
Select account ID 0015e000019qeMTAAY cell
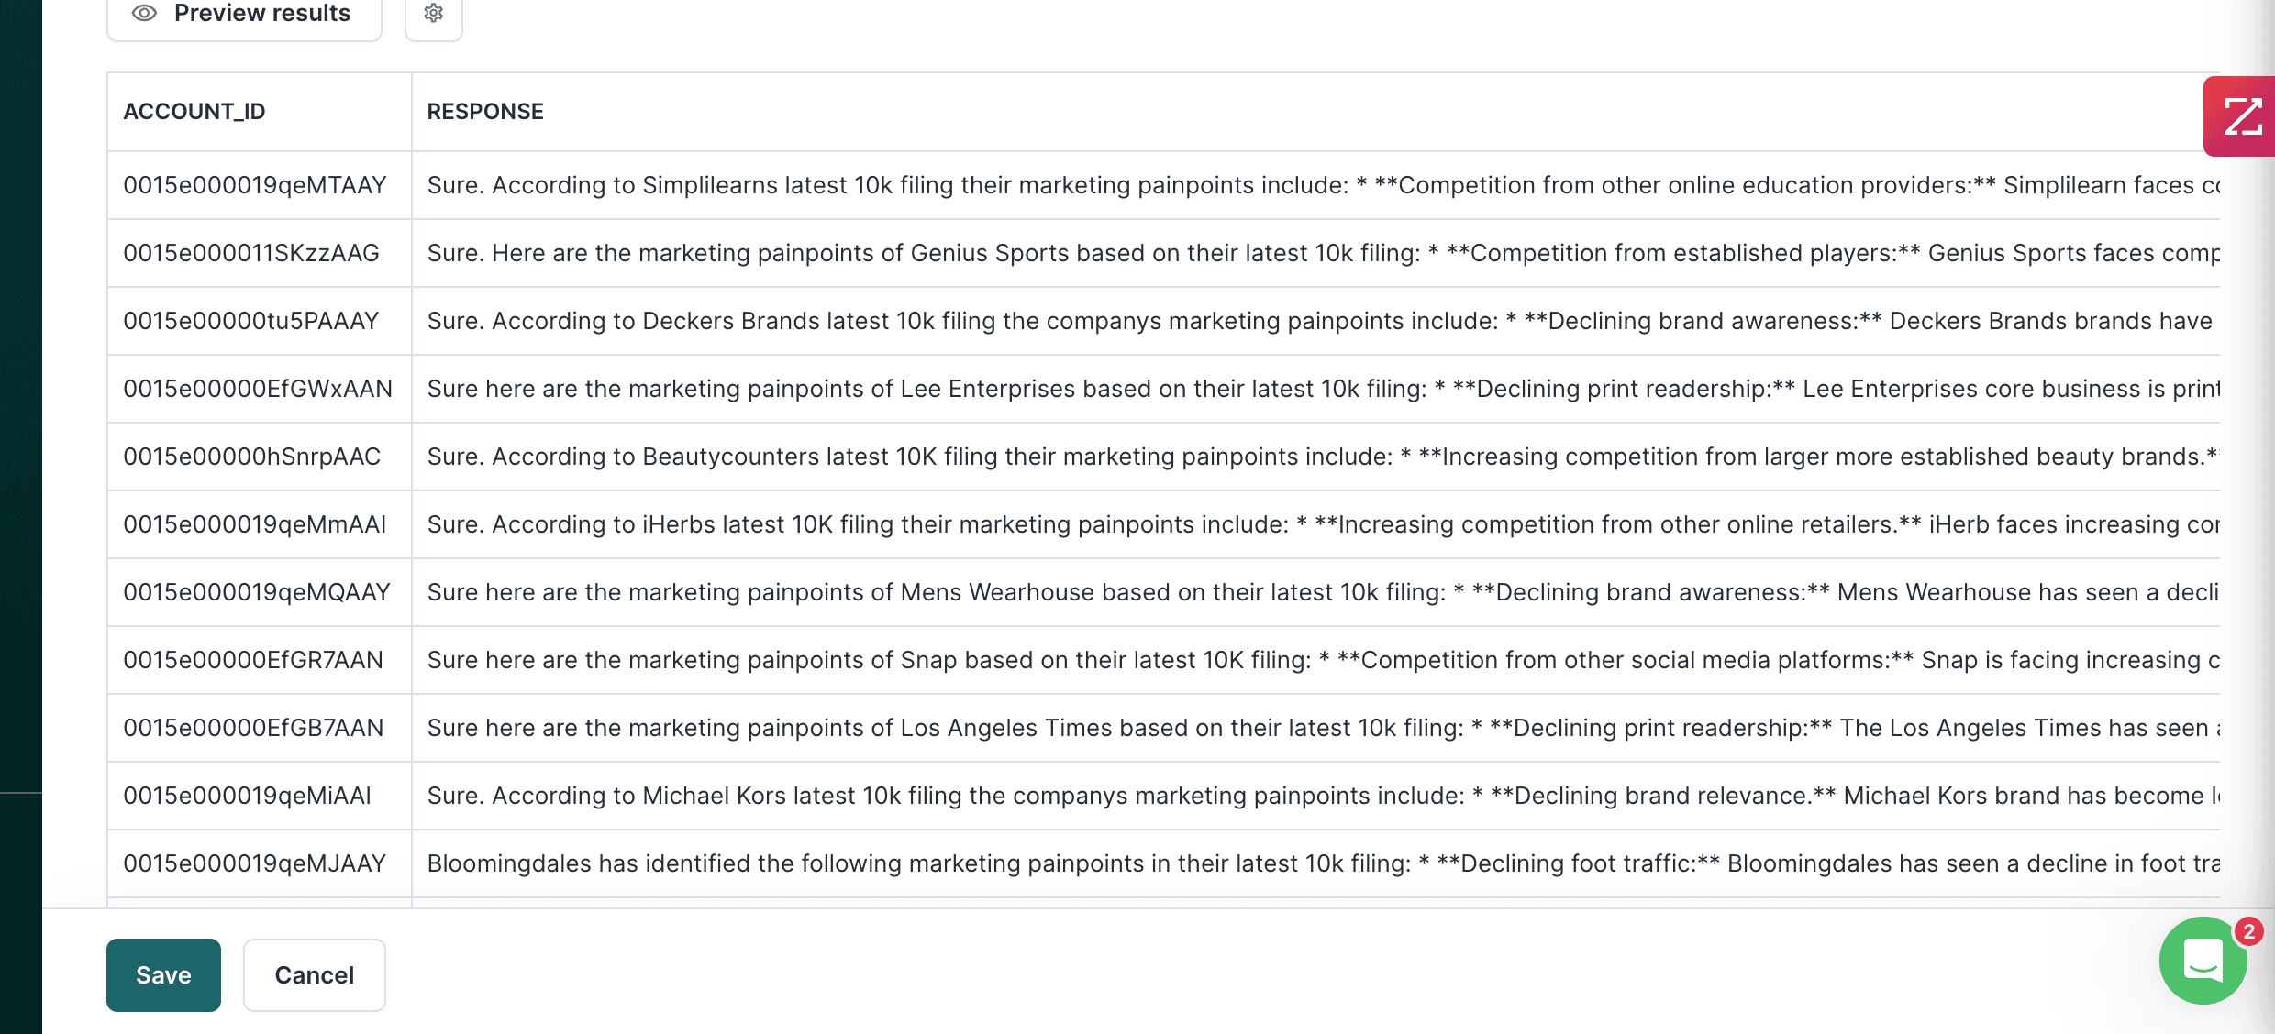(x=255, y=185)
